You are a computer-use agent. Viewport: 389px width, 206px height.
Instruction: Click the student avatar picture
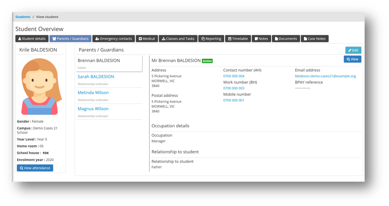[40, 87]
